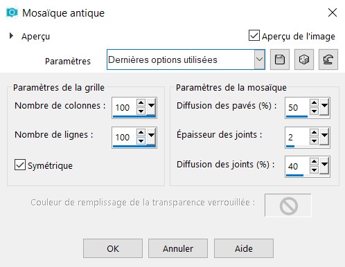Click the Diffusion des pavés value field

coord(297,107)
